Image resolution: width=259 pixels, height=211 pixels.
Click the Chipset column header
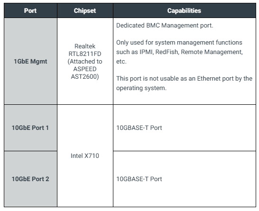click(85, 10)
